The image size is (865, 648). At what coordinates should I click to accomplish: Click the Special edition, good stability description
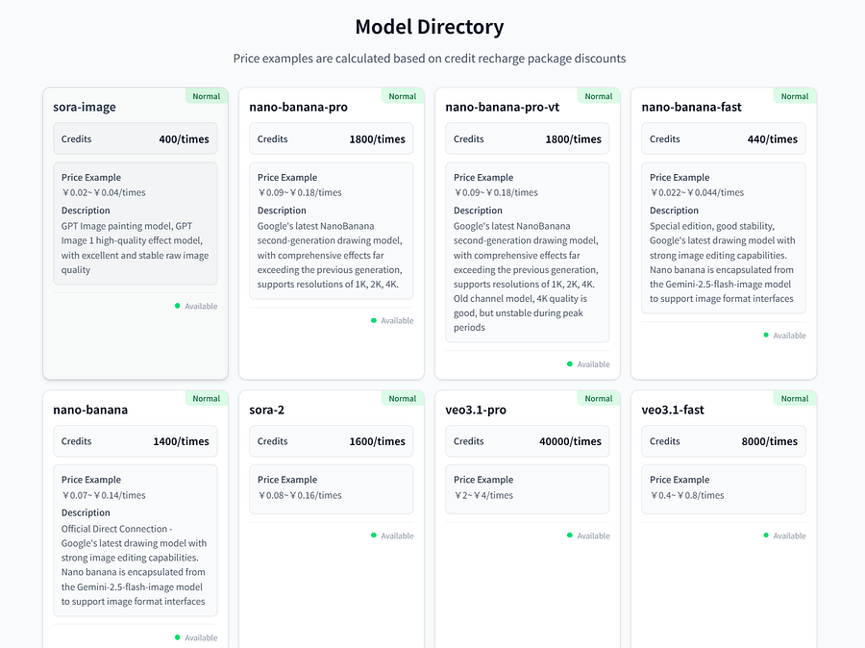722,262
